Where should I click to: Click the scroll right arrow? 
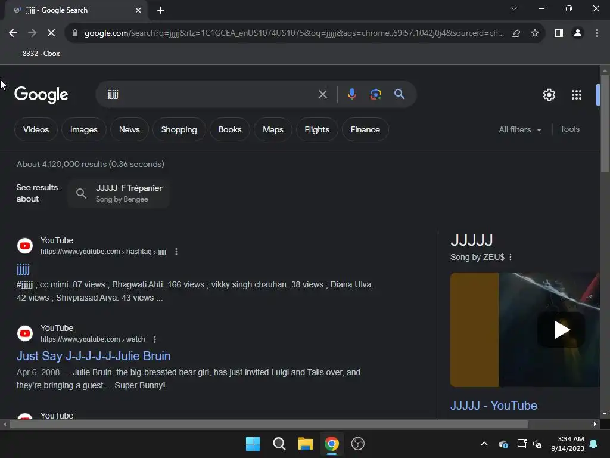(x=595, y=424)
